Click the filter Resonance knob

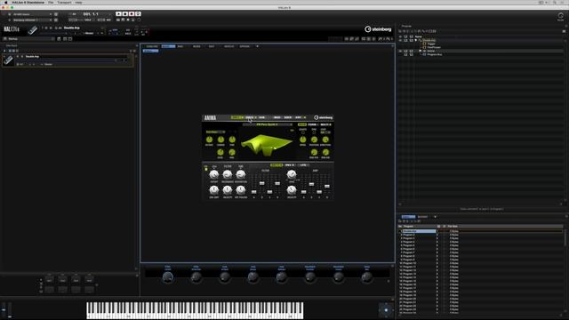[228, 175]
